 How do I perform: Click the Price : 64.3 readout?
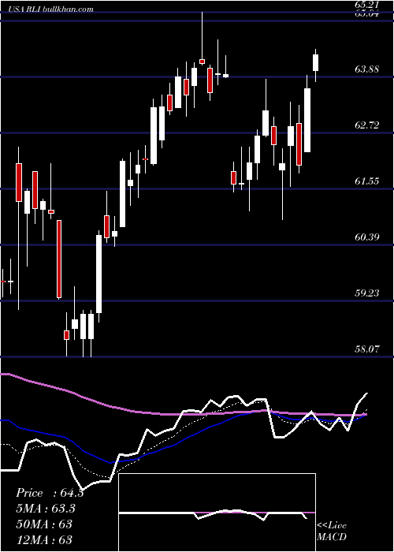(x=50, y=493)
